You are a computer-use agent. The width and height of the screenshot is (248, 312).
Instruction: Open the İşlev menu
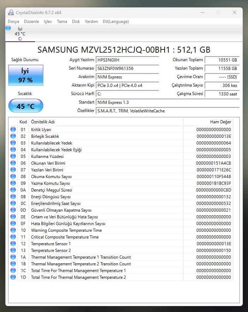pos(48,22)
